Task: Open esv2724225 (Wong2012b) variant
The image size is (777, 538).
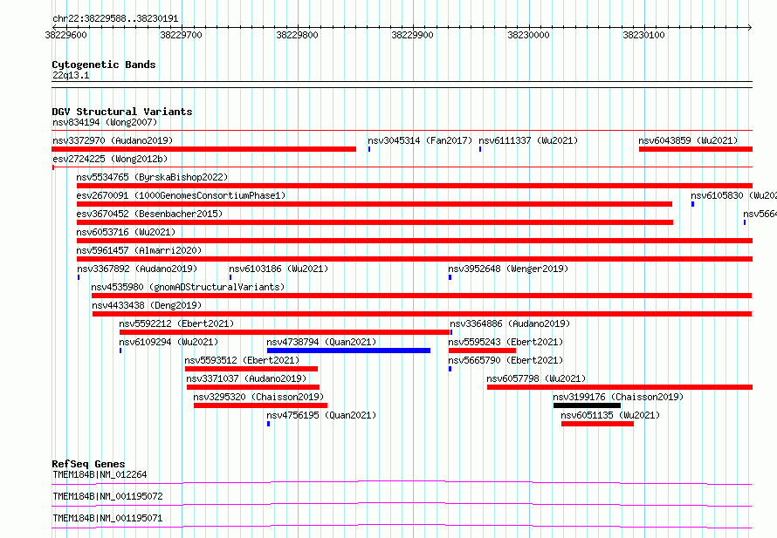Action: (111, 159)
